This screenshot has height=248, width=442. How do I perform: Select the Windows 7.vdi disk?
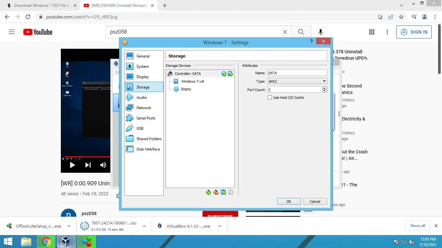[x=193, y=81]
